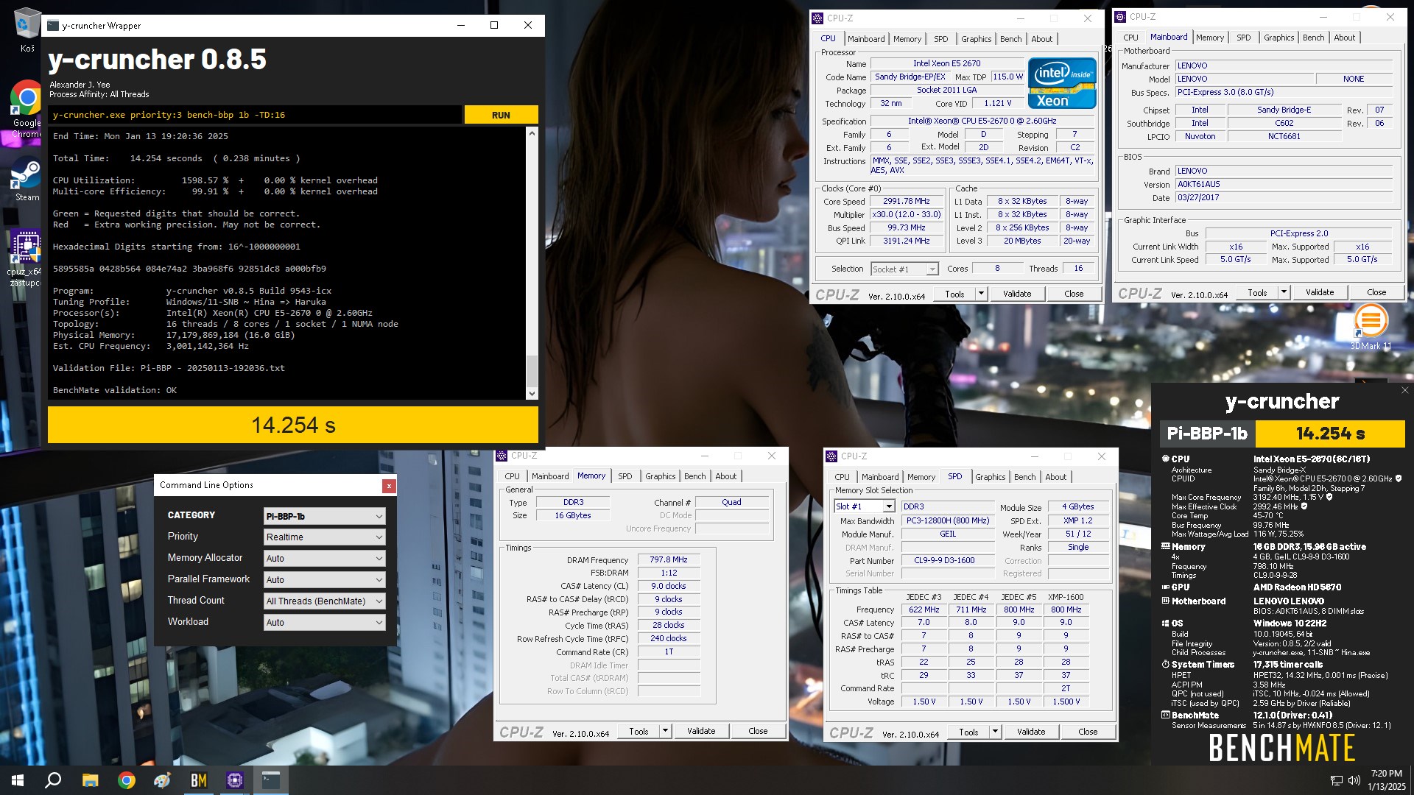Screen dimensions: 1414x795
Task: Open Graphics tab in CPU-Z Mainboard window
Action: [x=1278, y=38]
